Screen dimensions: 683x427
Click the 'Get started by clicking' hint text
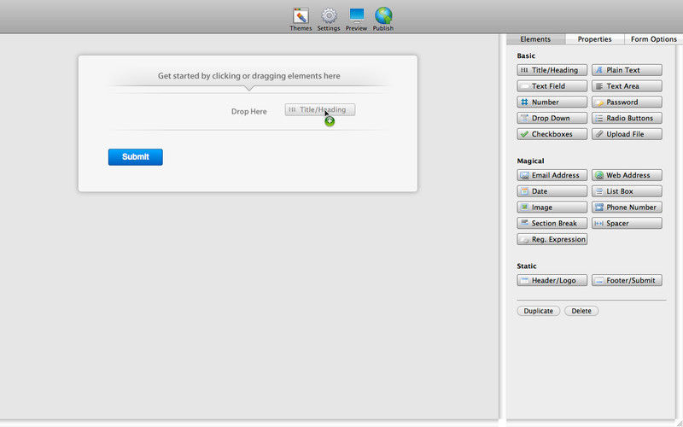point(248,76)
